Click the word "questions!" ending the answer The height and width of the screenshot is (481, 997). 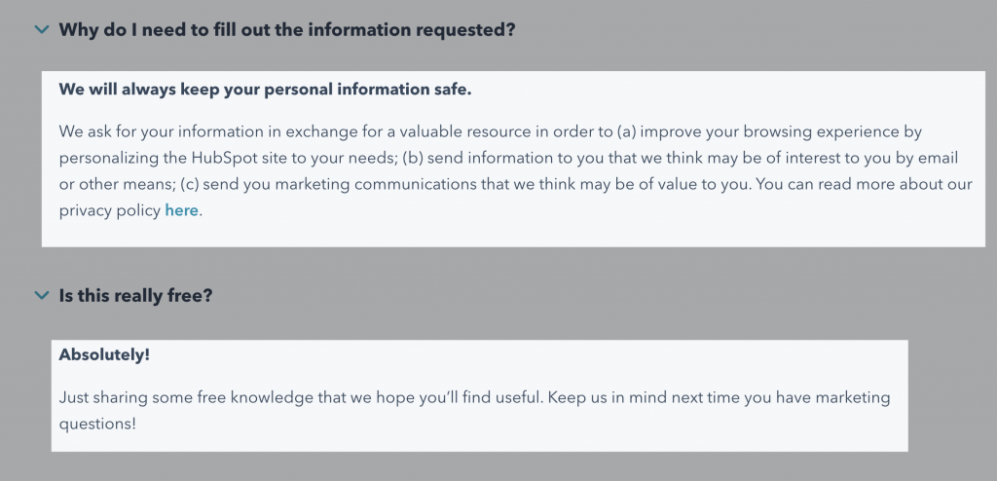(x=97, y=425)
